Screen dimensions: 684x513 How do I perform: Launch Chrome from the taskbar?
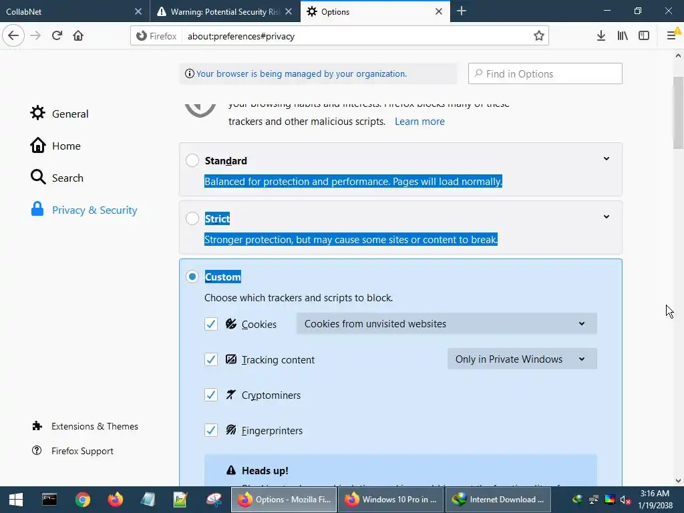tap(82, 500)
